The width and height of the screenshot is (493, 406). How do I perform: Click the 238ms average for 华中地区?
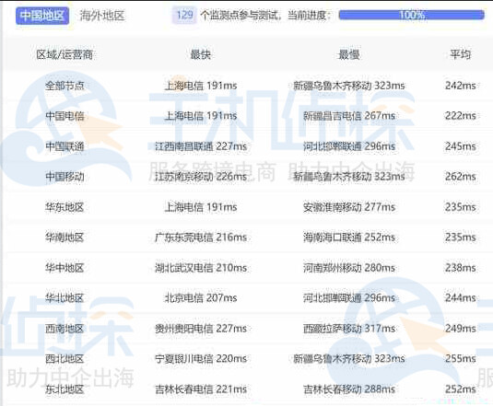(x=461, y=268)
